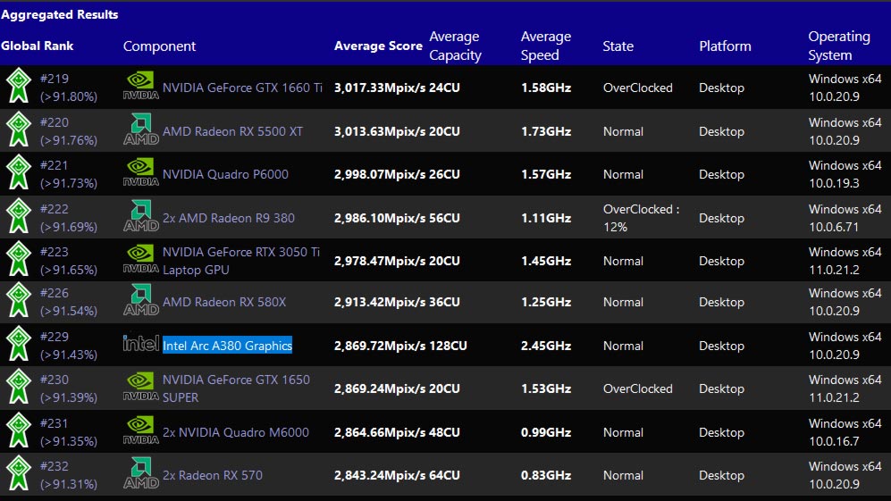The image size is (891, 501).
Task: Click the AMD logo beside 2x Radeon R9 380
Action: pyautogui.click(x=141, y=216)
